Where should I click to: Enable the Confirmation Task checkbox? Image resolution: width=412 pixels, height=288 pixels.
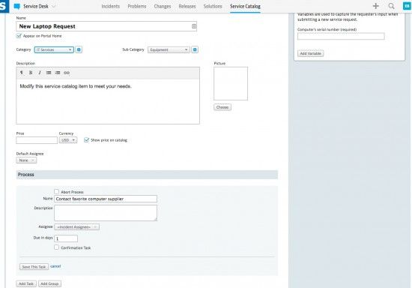coord(56,247)
